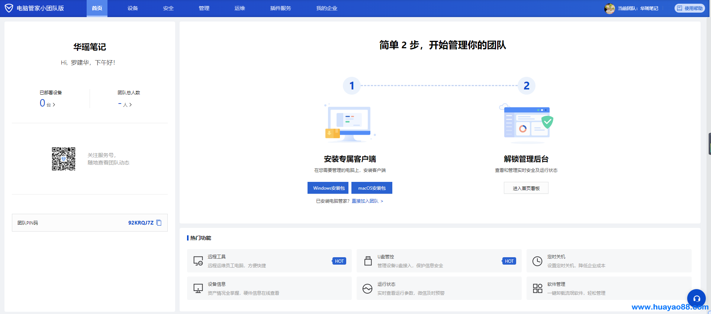Image resolution: width=711 pixels, height=314 pixels.
Task: Click step 1 circle indicator
Action: (352, 86)
